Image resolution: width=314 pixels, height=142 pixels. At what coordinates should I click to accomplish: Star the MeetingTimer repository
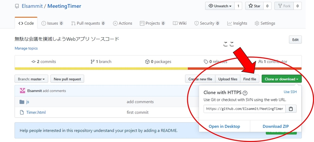(254, 6)
